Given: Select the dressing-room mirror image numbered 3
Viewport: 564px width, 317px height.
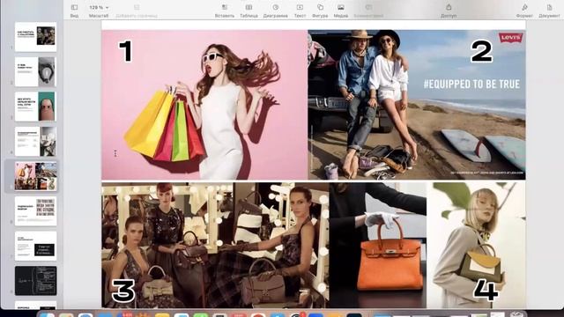Looking at the screenshot, I should coord(215,245).
